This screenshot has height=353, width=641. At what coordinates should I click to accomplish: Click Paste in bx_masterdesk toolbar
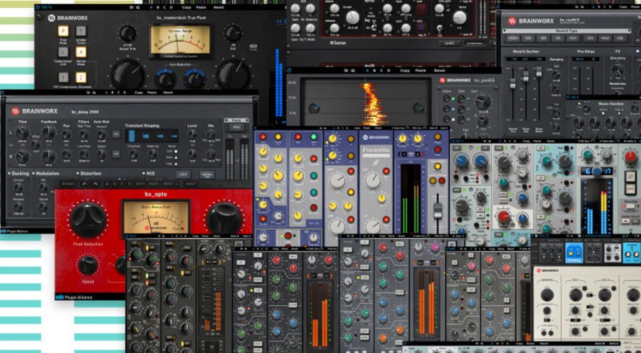[x=201, y=7]
